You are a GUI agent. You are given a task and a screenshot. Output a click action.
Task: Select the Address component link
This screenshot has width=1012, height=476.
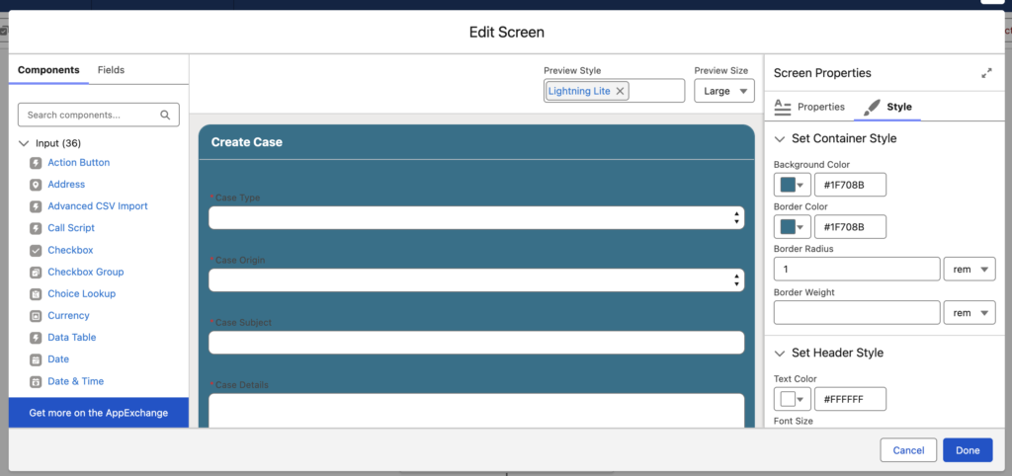[66, 185]
